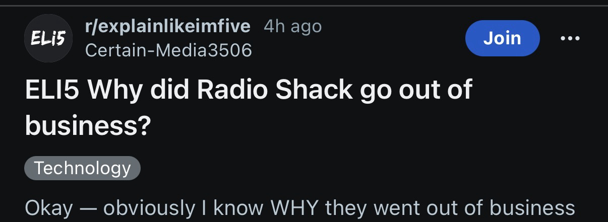Click "Okay — obviously I know WHY" text
This screenshot has height=222, width=608.
171,208
